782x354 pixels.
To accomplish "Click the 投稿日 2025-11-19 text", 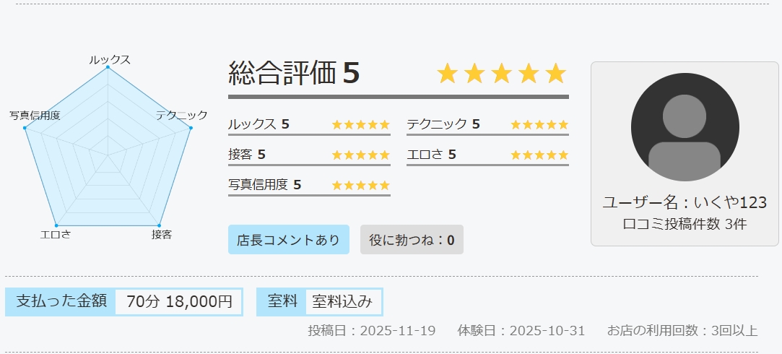I will 372,331.
